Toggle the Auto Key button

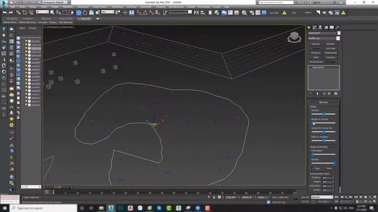click(x=305, y=197)
